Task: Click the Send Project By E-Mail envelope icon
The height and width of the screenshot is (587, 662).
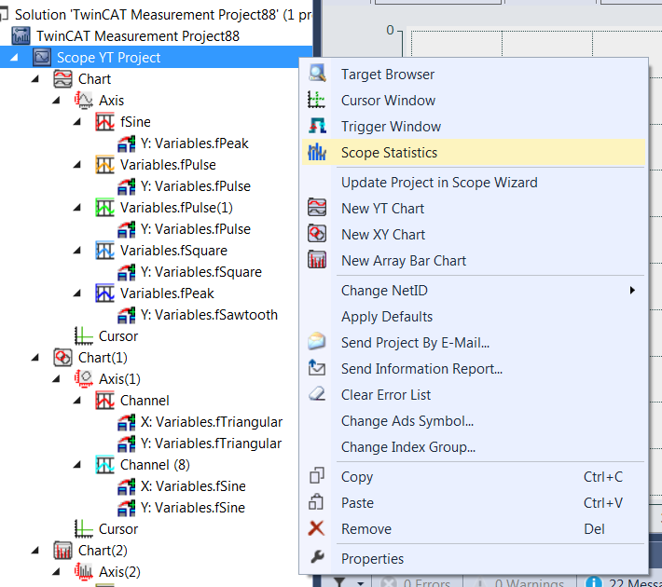Action: (317, 341)
